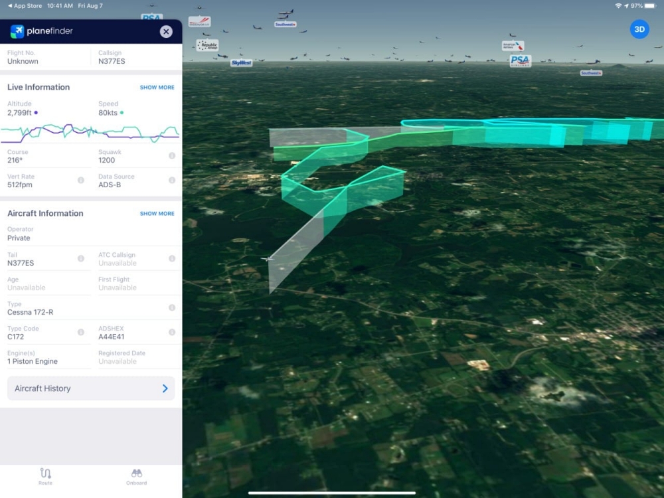
Task: Tap the Republic Airways aircraft marker
Action: 207,46
